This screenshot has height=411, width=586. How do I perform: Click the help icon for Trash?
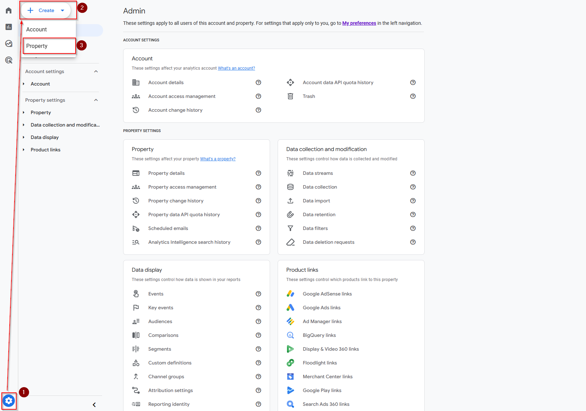coord(413,96)
